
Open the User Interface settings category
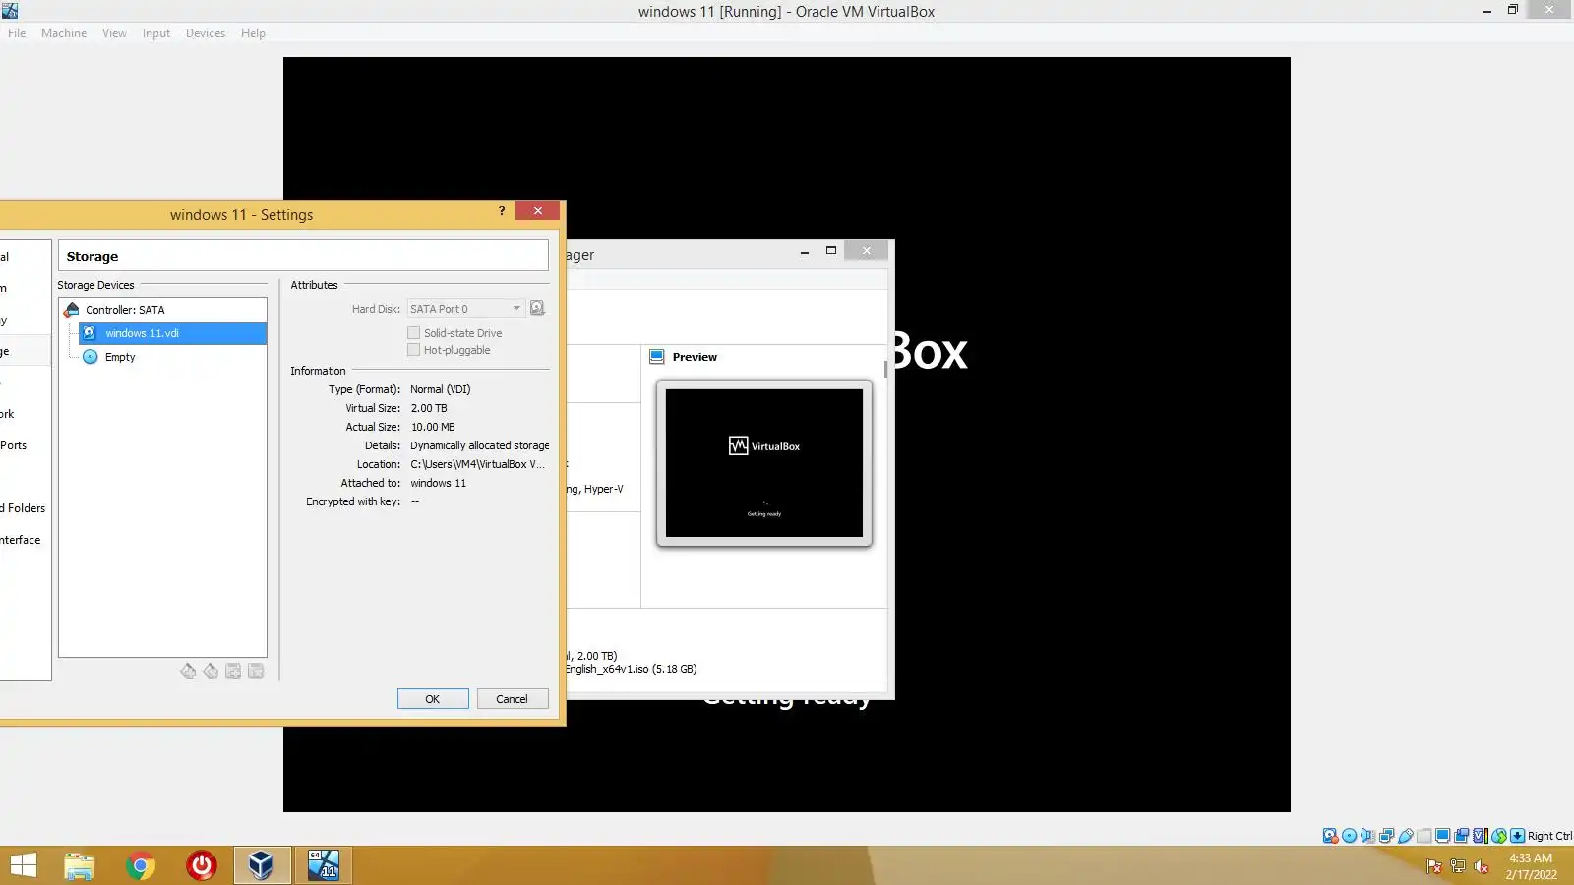21,540
